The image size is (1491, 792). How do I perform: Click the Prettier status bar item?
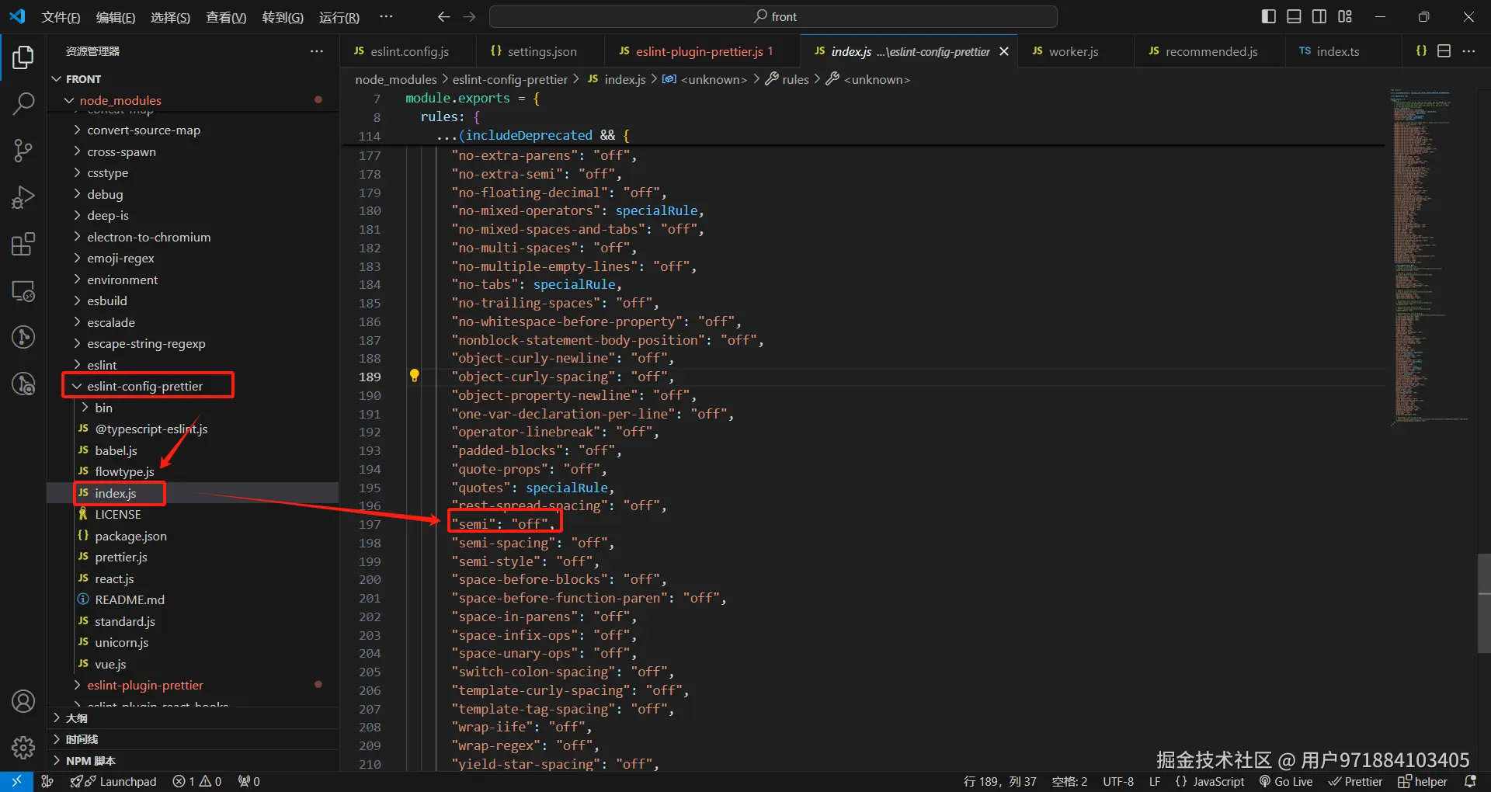[1356, 781]
